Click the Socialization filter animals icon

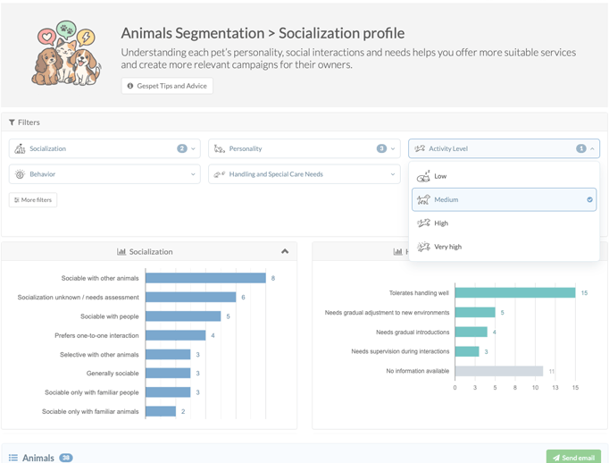20,148
